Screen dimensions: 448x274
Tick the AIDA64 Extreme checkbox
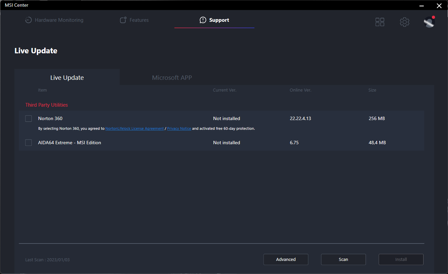pos(28,143)
